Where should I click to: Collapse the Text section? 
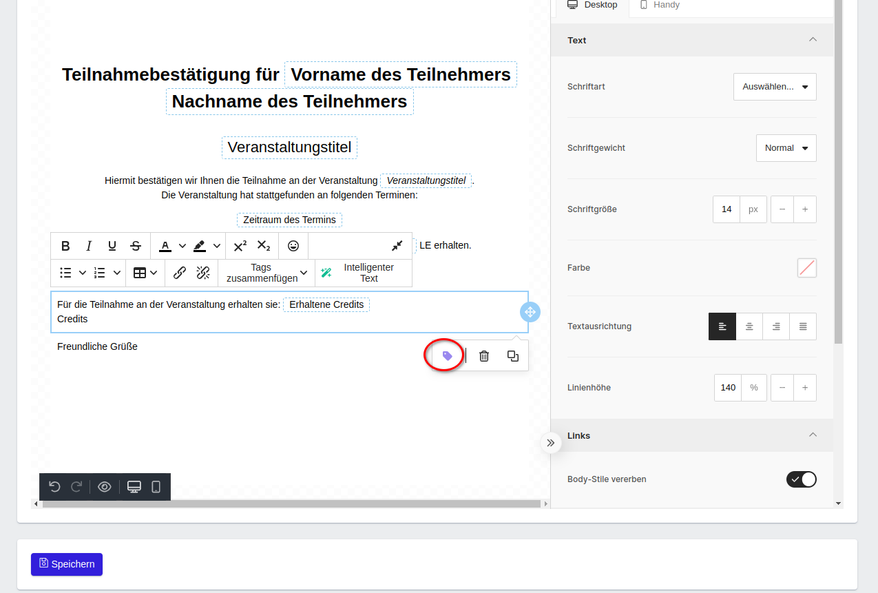pyautogui.click(x=813, y=40)
